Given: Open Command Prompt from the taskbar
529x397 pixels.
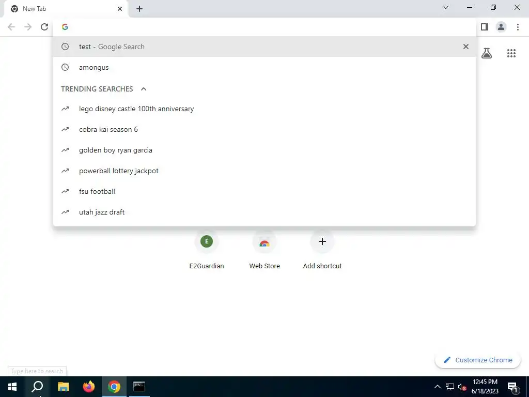Looking at the screenshot, I should (x=139, y=387).
